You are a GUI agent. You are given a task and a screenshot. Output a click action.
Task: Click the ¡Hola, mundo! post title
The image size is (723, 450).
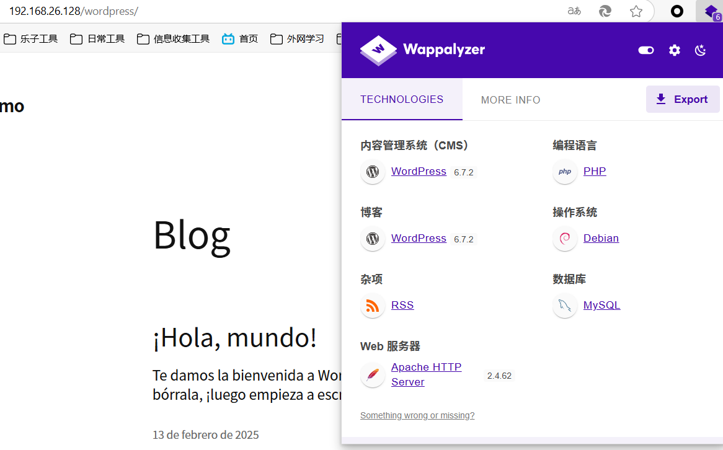point(235,337)
